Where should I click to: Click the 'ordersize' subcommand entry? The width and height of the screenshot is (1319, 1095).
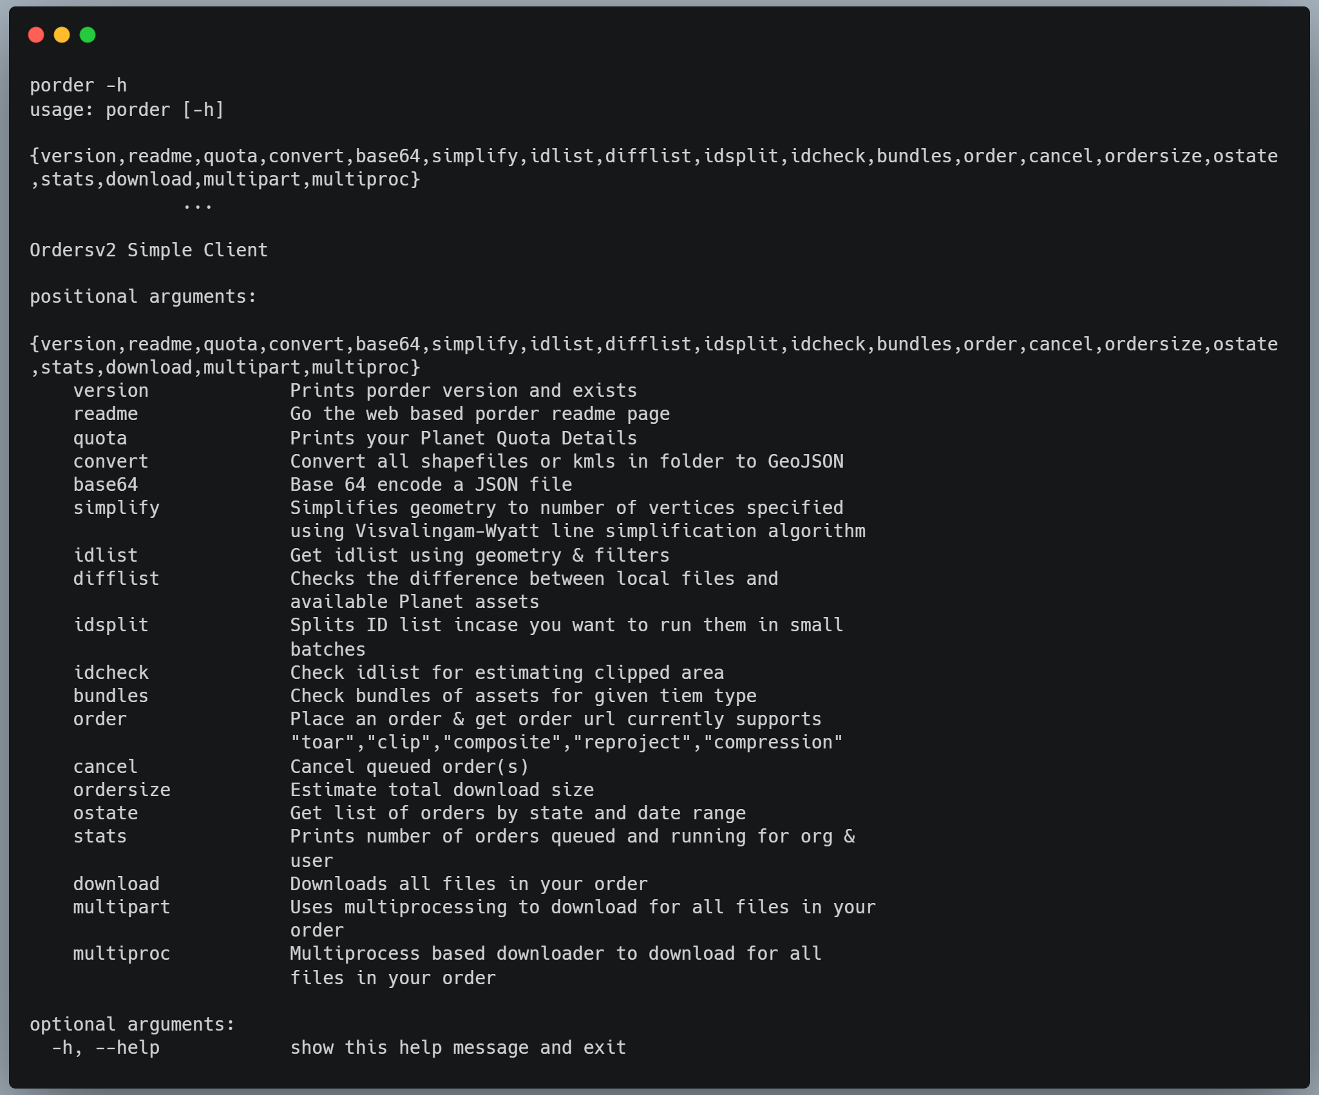coord(122,790)
